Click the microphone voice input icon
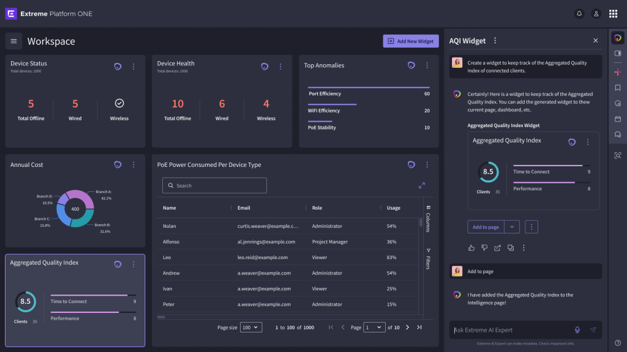 coord(577,330)
